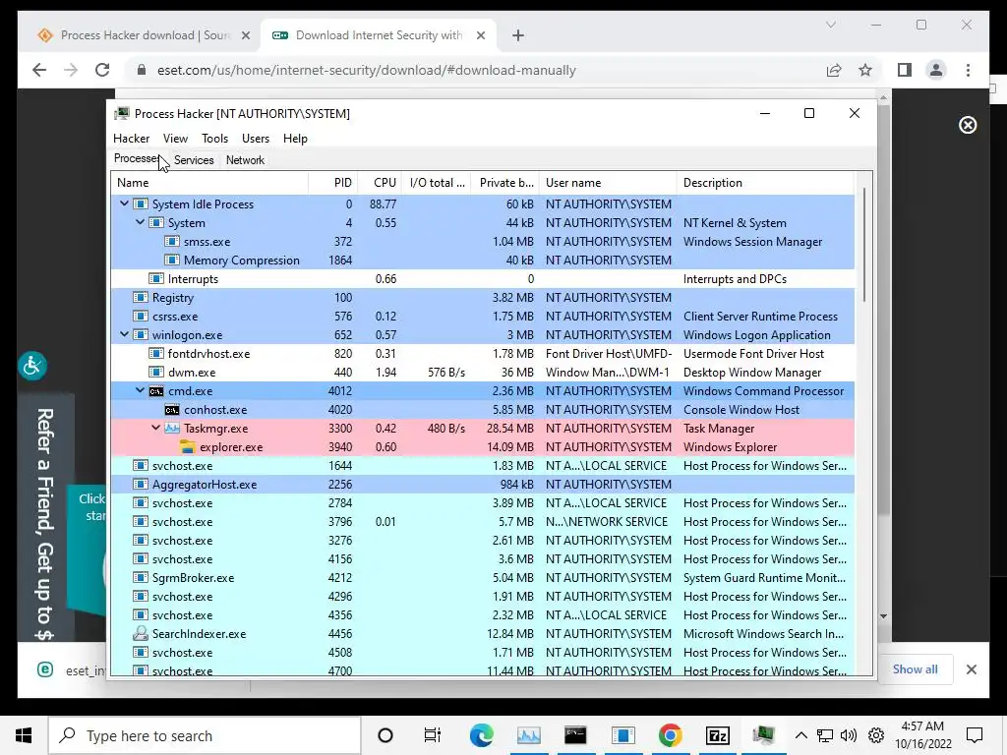The height and width of the screenshot is (755, 1007).
Task: Sort by the User name column header
Action: coord(608,183)
